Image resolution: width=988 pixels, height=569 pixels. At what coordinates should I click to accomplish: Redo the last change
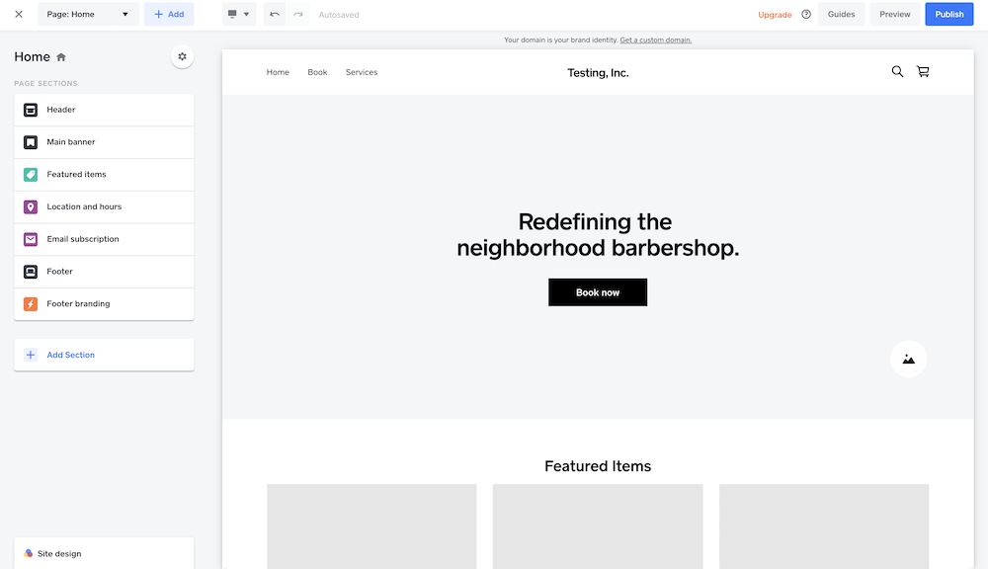tap(297, 14)
